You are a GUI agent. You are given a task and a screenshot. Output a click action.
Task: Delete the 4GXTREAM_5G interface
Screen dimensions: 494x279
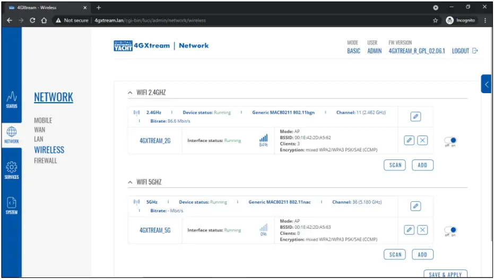point(422,230)
